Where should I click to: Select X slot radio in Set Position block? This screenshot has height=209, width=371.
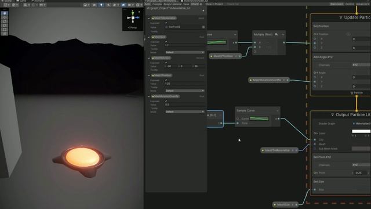pos(315,39)
